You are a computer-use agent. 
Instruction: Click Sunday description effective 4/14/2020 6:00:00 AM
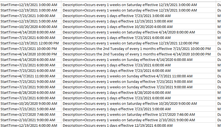click(139, 60)
